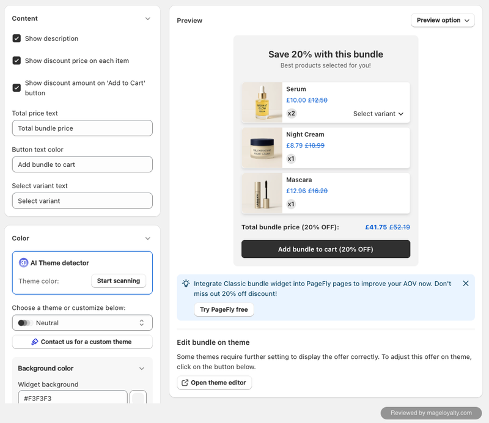Click the Mascara product thumbnail
This screenshot has width=489, height=423.
coord(262,193)
